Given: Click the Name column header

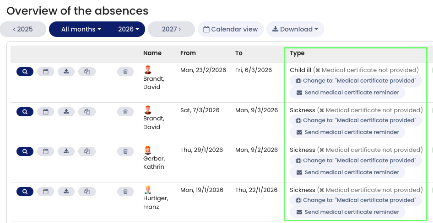Looking at the screenshot, I should click(152, 53).
